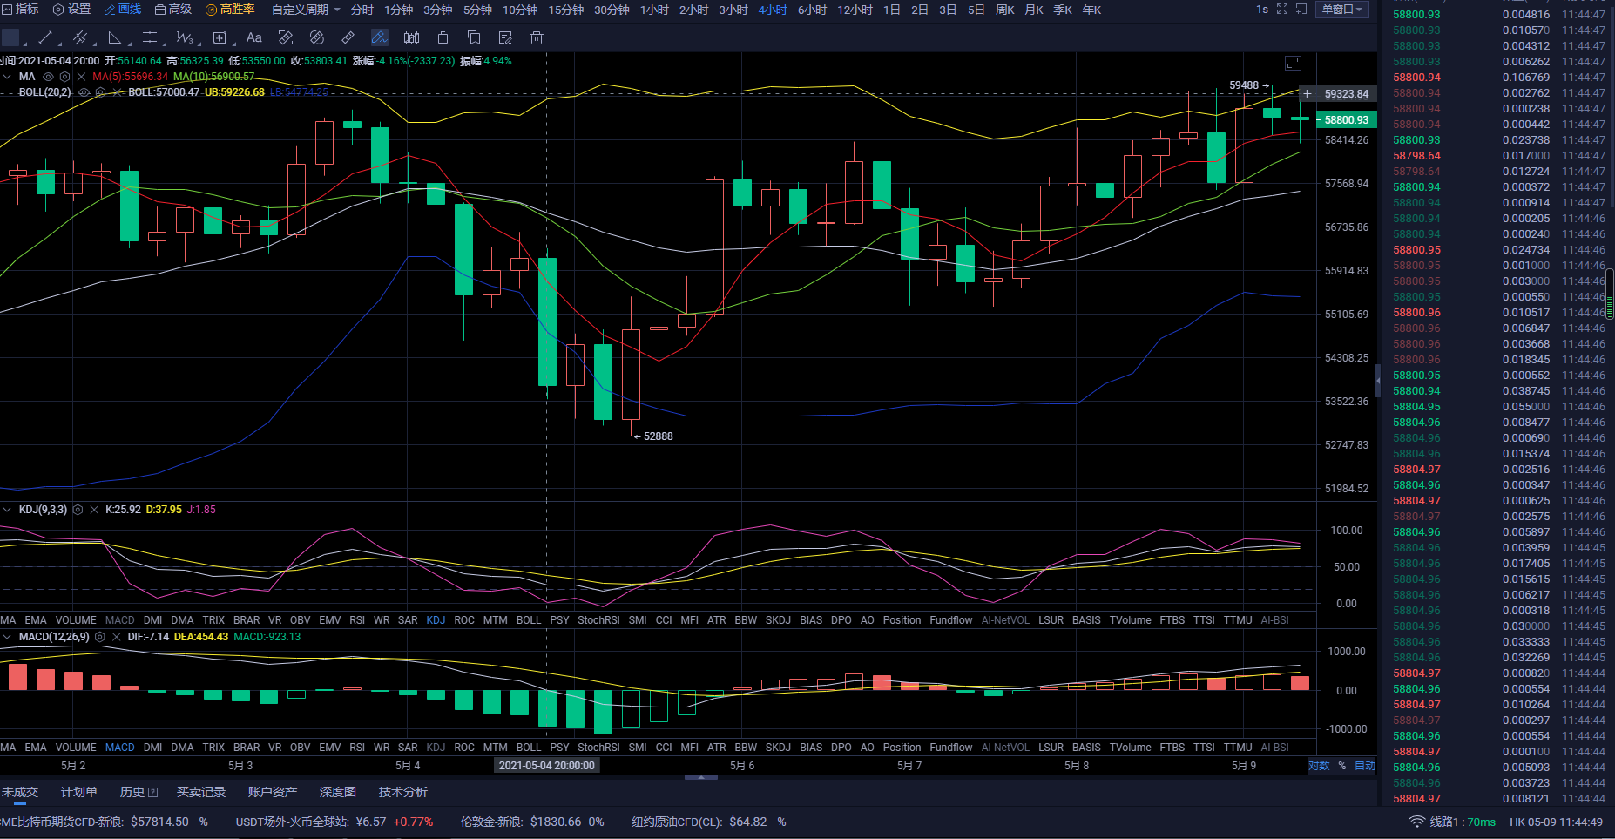Open the 计划单 planned orders tab
Image resolution: width=1615 pixels, height=839 pixels.
tap(79, 792)
